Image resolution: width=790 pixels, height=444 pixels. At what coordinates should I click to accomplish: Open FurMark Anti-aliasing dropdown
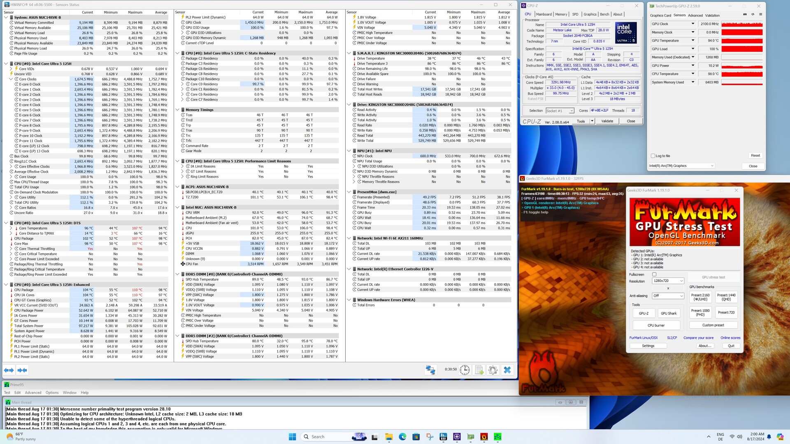(668, 296)
